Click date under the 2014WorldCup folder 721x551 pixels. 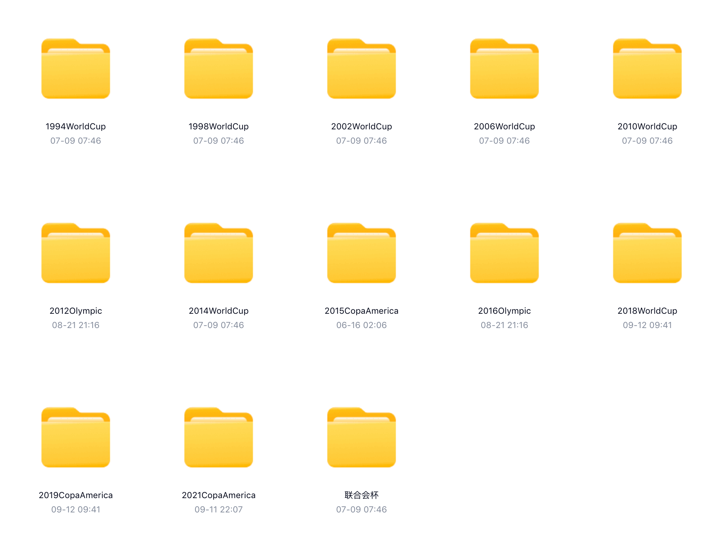click(219, 325)
